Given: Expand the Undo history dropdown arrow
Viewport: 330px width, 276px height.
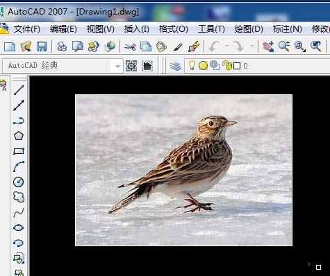Looking at the screenshot, I should pyautogui.click(x=227, y=46).
